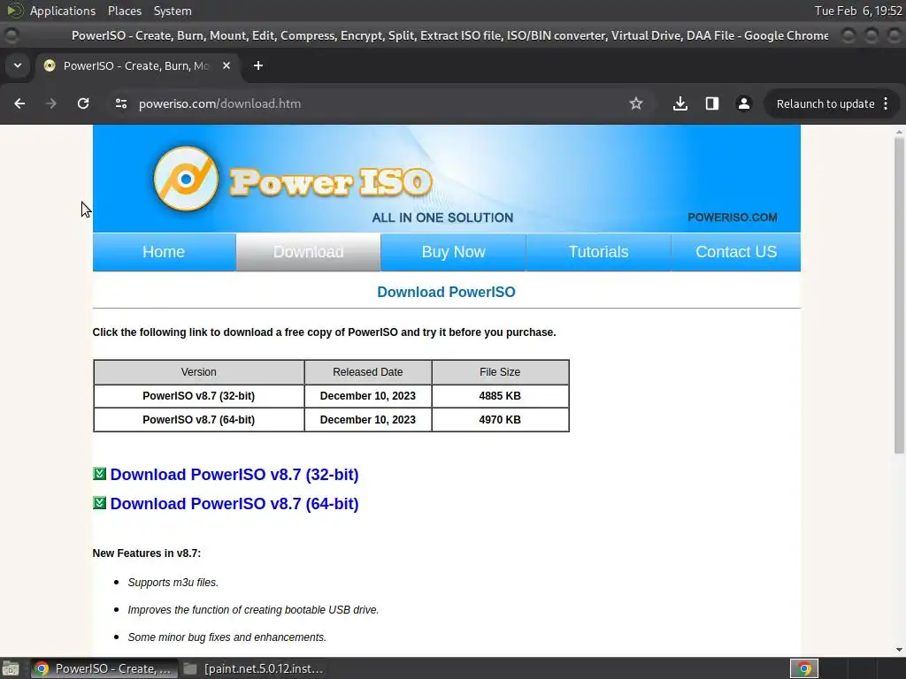The image size is (906, 679).
Task: Click the clock showing Tue Feb 6, 19:52
Action: point(858,11)
